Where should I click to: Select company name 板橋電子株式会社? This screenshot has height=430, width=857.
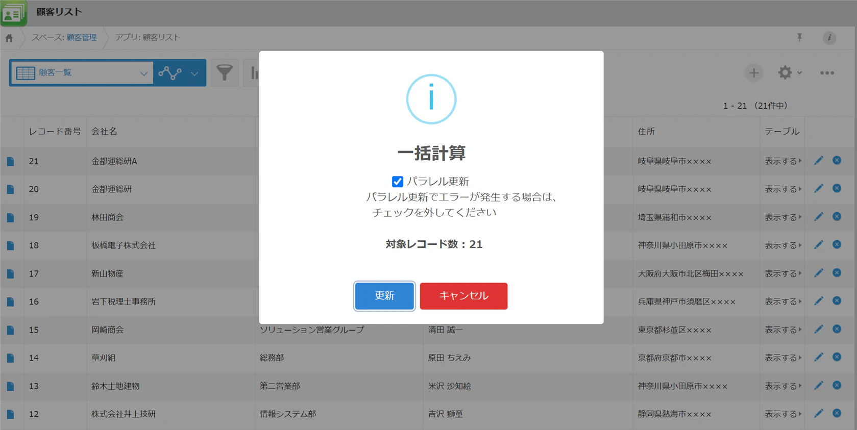pyautogui.click(x=124, y=245)
